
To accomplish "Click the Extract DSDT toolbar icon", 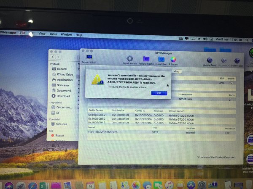I will (x=89, y=57).
